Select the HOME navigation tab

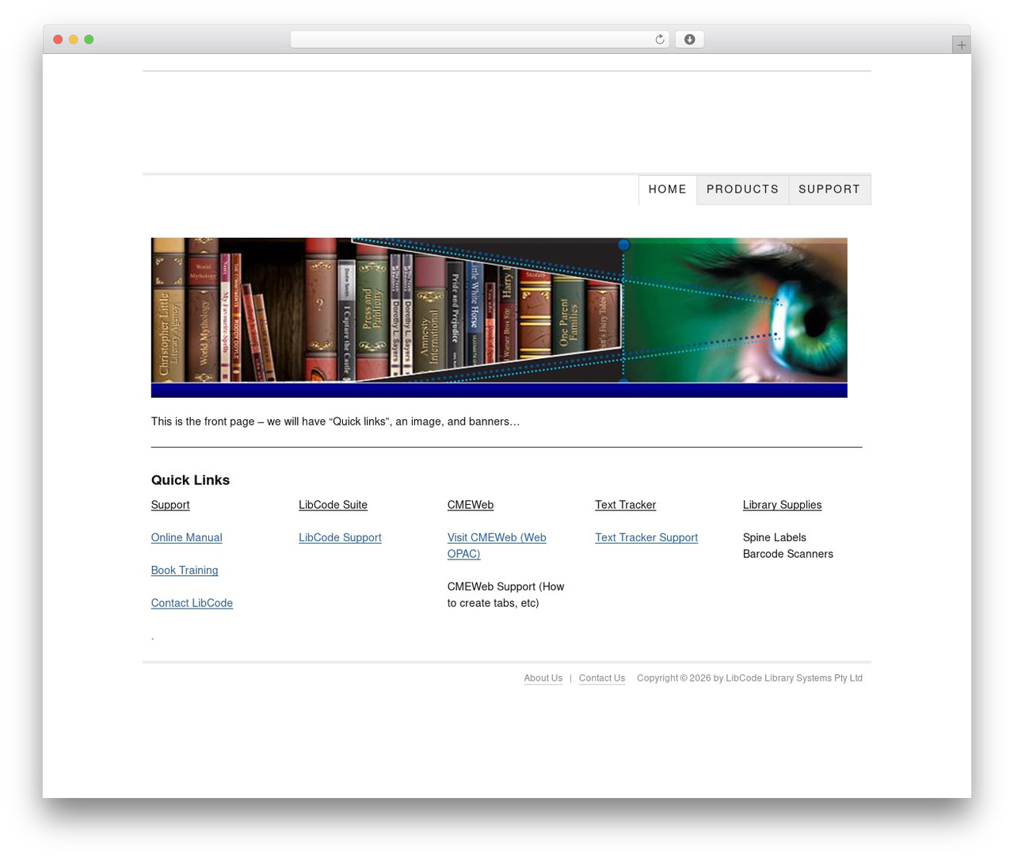pos(668,189)
